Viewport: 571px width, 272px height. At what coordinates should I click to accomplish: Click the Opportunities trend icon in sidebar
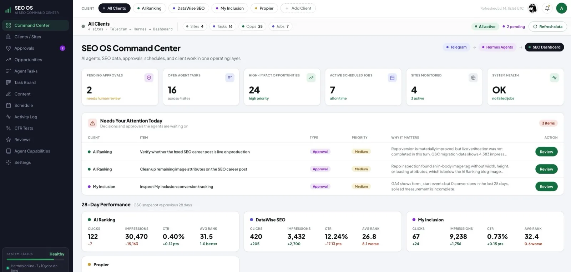(x=9, y=60)
